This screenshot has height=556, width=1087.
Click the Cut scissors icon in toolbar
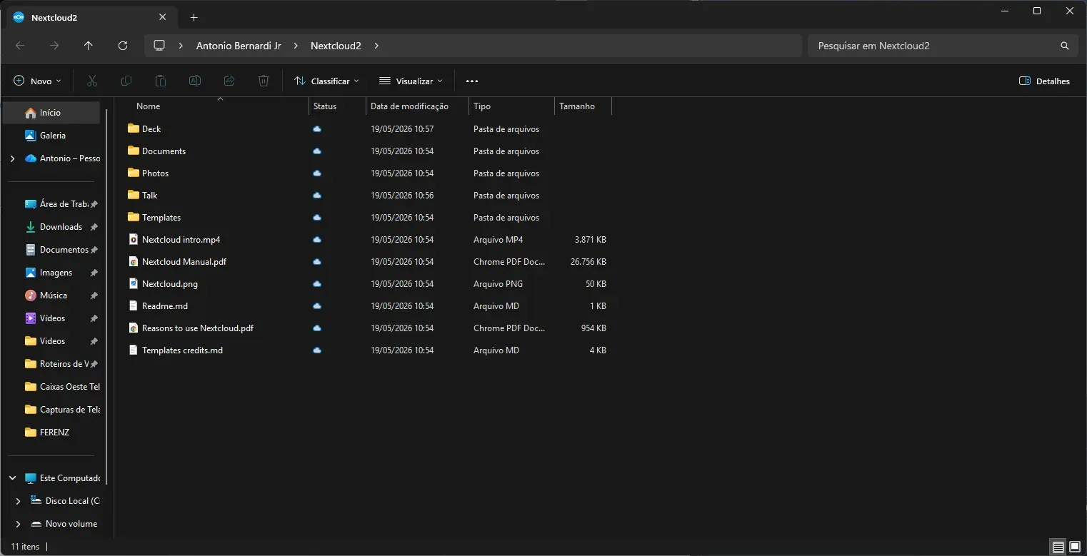(x=91, y=81)
